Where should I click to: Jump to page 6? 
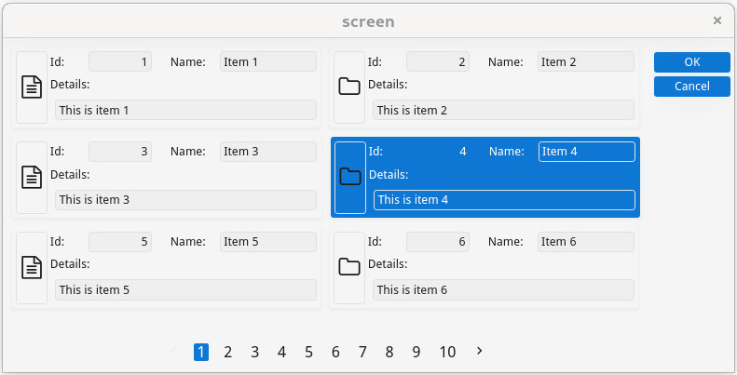[335, 352]
